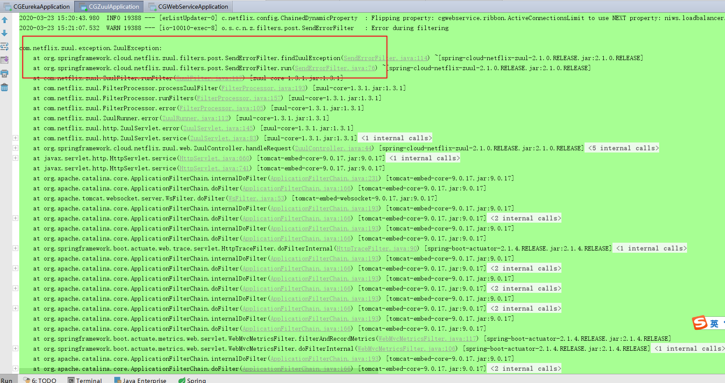Click thread name '[io-10010-exec-8]'
Image resolution: width=725 pixels, height=383 pixels.
[188, 28]
